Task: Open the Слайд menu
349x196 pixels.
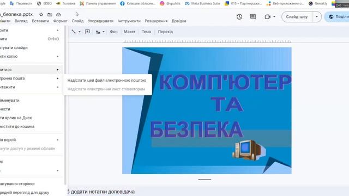Action: click(77, 21)
